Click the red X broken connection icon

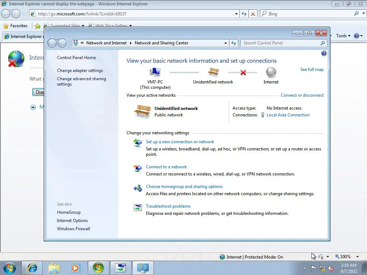point(243,72)
